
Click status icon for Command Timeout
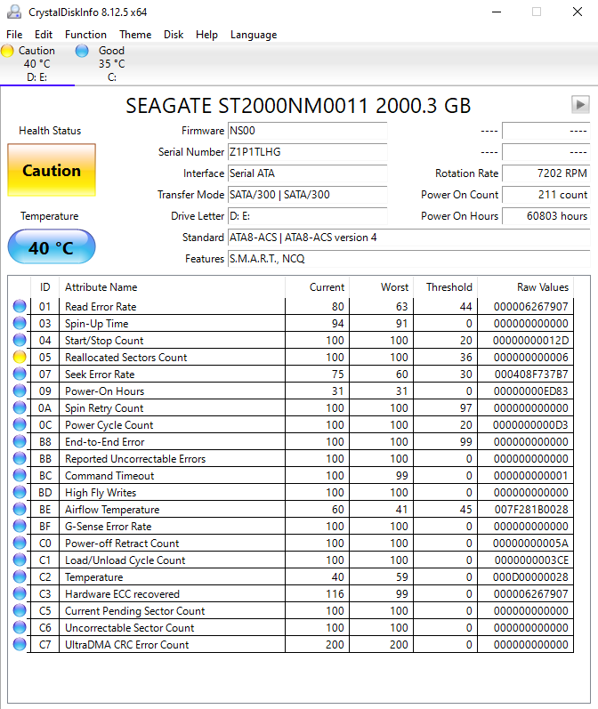(x=20, y=475)
